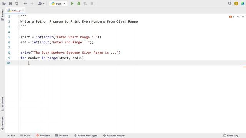Go to previous highlighted error arrow
The height and width of the screenshot is (138, 246).
point(238,17)
